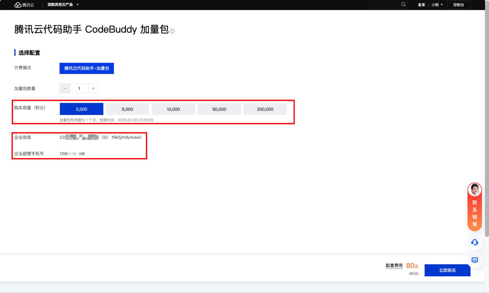The image size is (489, 293).
Task: Click the info icon beside the CodeBuddy title
Action: pyautogui.click(x=172, y=31)
